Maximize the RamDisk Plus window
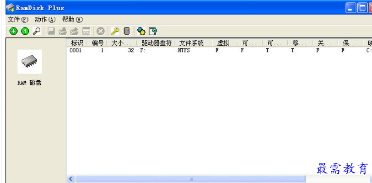Viewport: 372px width, 183px height. (x=362, y=8)
